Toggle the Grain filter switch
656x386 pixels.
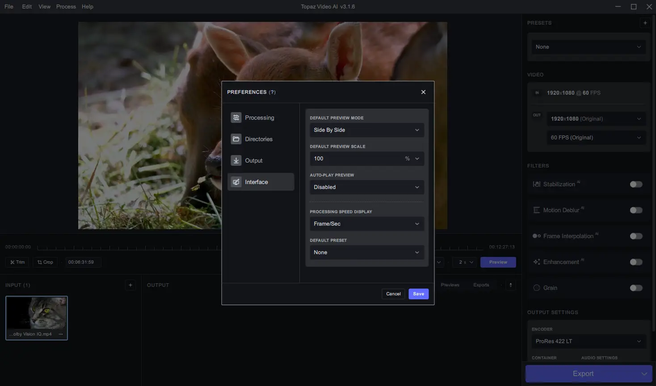(x=636, y=288)
